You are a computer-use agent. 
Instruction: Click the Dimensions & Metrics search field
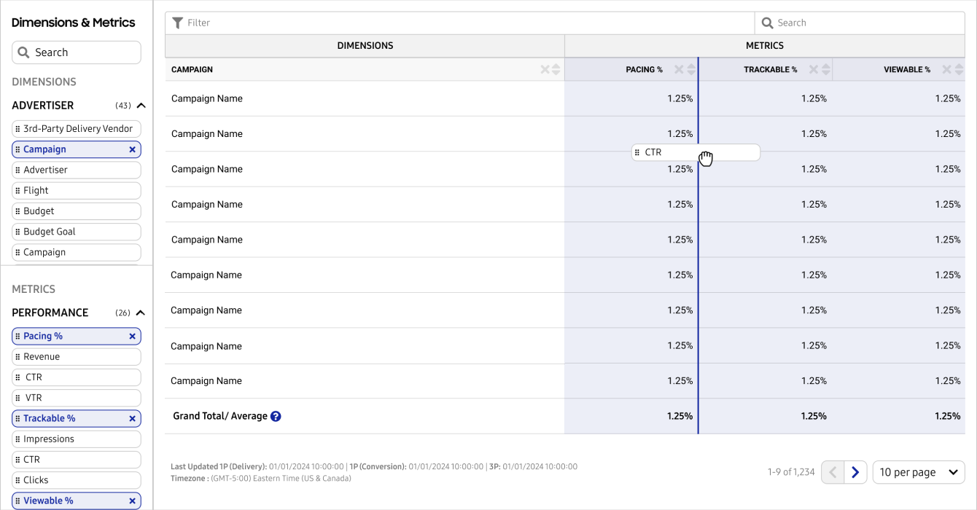click(x=77, y=52)
